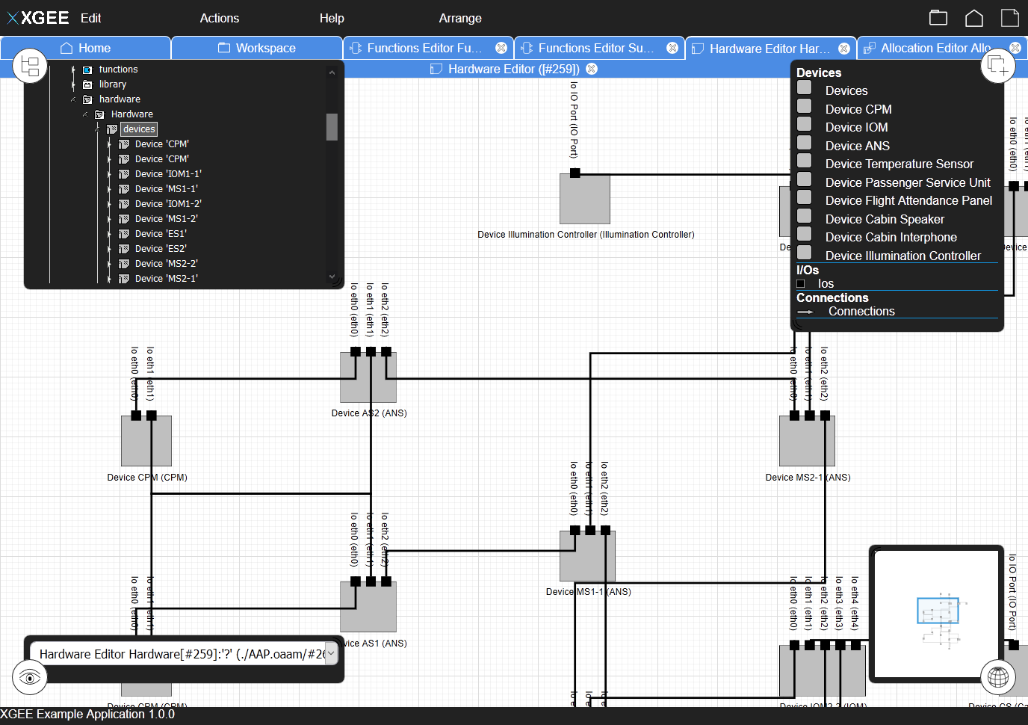The image size is (1028, 725).
Task: Switch to the Workspace tab
Action: click(x=257, y=48)
